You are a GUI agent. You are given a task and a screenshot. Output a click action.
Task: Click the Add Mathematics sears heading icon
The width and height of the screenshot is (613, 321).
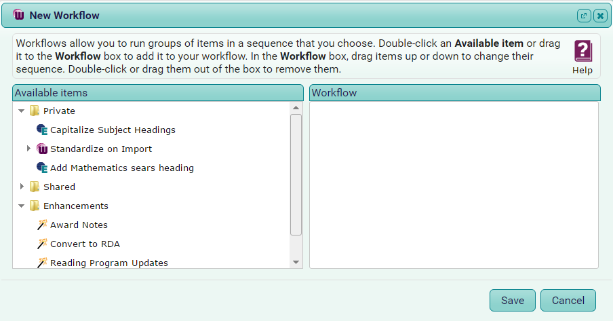click(42, 168)
